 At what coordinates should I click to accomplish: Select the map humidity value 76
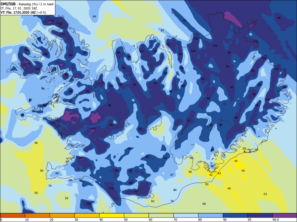[172, 201]
